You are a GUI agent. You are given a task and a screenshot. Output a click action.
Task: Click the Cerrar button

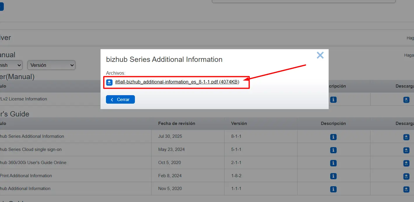click(120, 100)
